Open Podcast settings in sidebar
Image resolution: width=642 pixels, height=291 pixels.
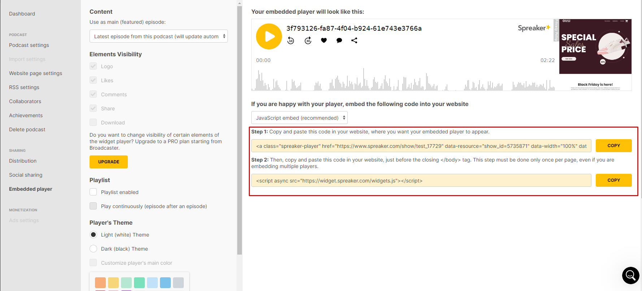point(29,45)
